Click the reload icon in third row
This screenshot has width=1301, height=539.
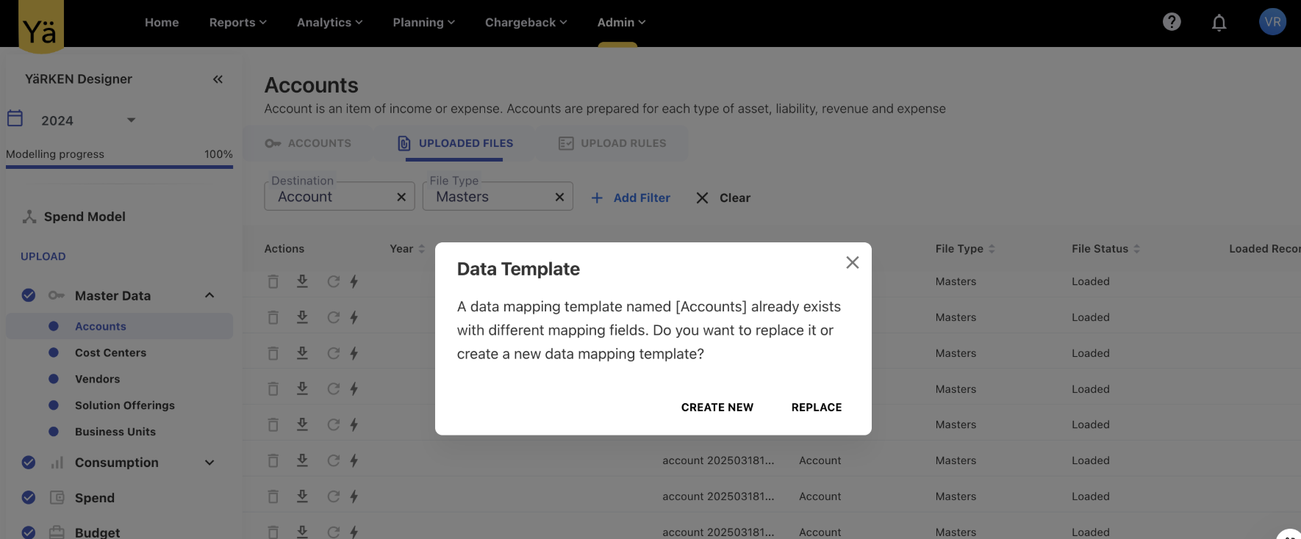[333, 353]
